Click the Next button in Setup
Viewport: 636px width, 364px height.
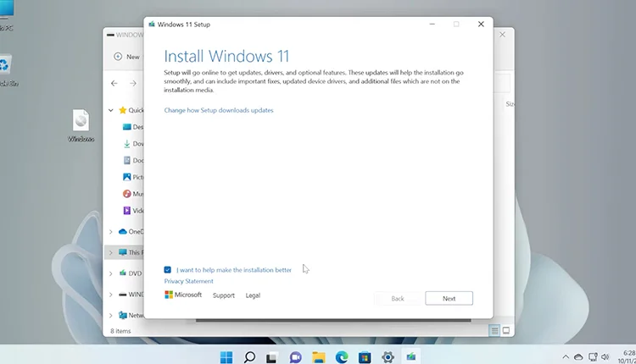point(449,299)
